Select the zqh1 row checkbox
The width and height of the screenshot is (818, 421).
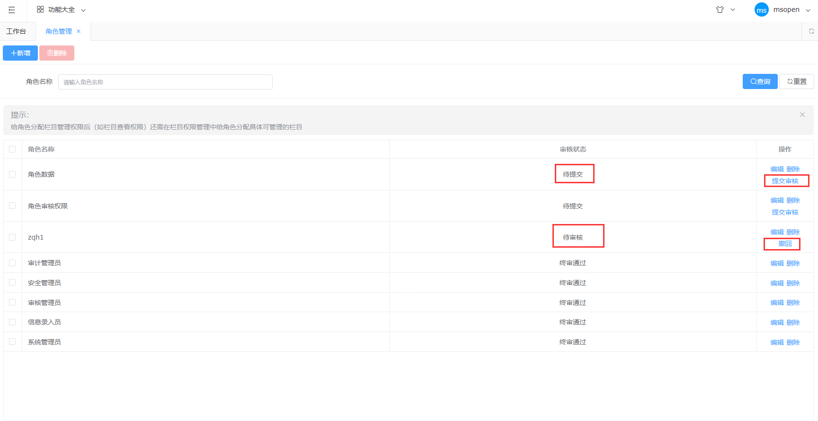point(12,237)
